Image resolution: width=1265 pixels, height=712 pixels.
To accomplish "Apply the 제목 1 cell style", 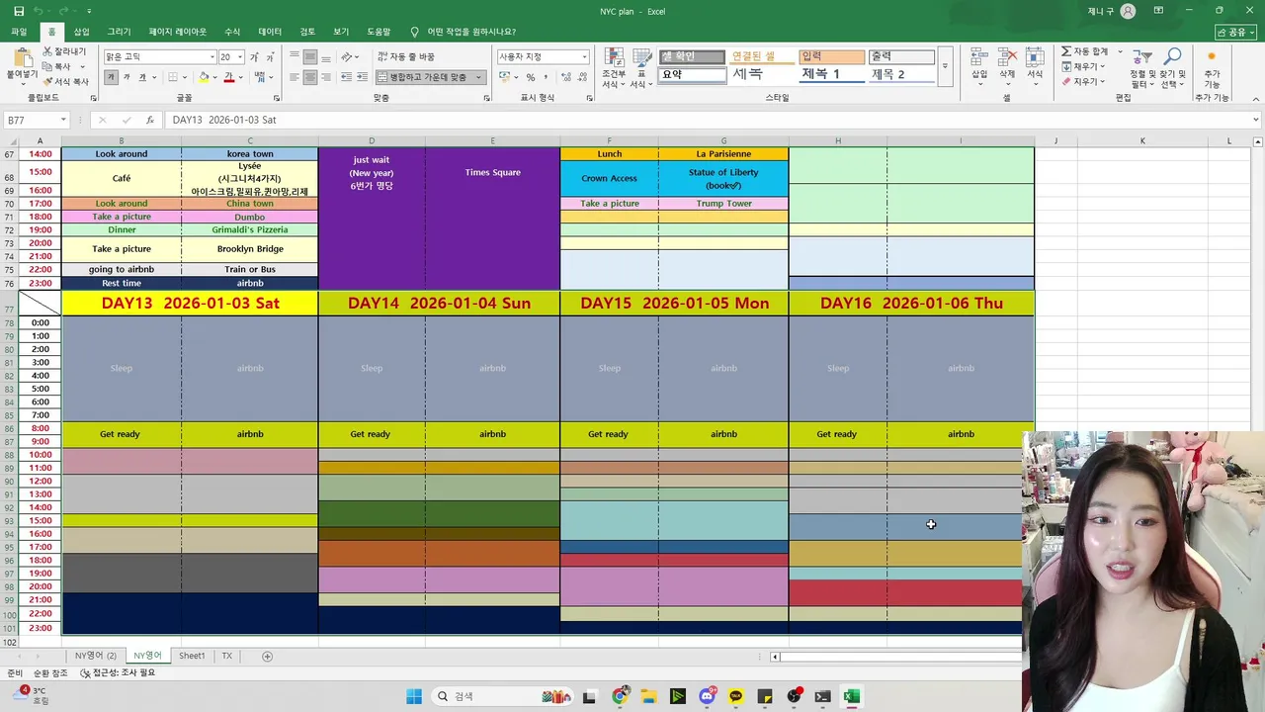I will pos(831,74).
